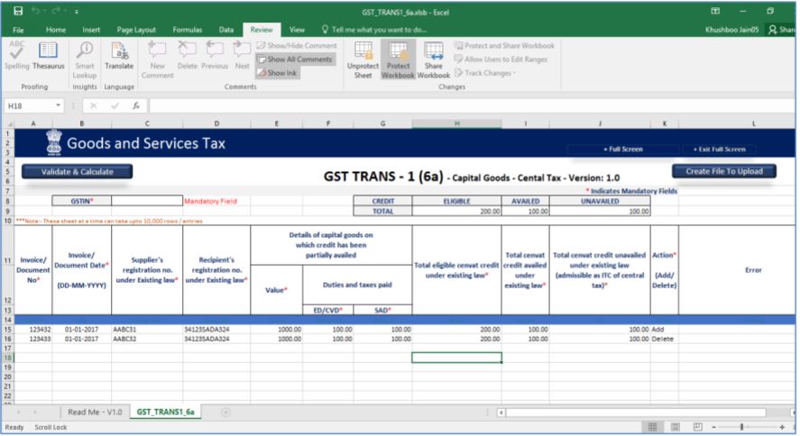Click in the formula bar input area
The height and width of the screenshot is (436, 800).
[472, 105]
